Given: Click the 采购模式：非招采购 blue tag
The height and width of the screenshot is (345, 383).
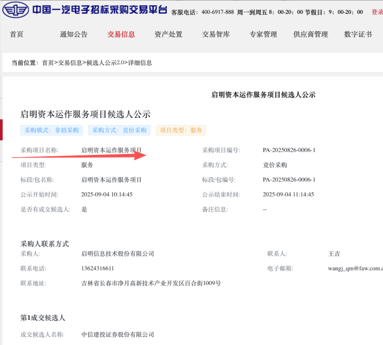Looking at the screenshot, I should [52, 130].
